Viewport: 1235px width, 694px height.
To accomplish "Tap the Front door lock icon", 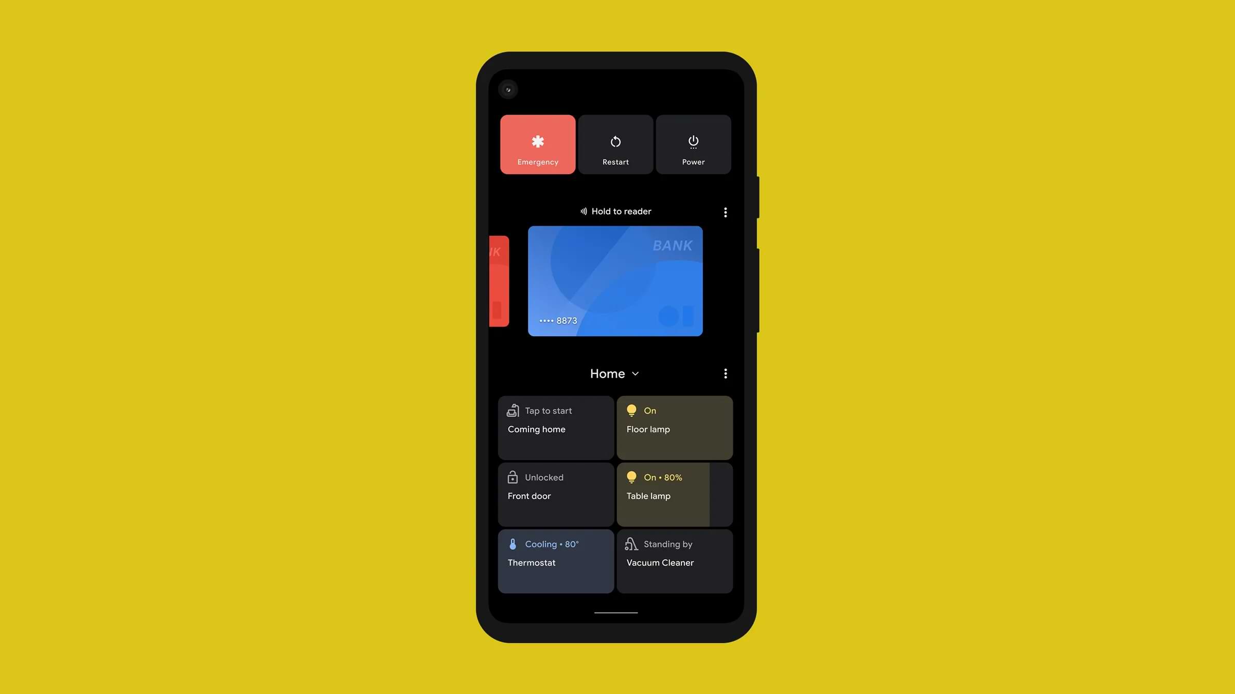I will point(513,478).
